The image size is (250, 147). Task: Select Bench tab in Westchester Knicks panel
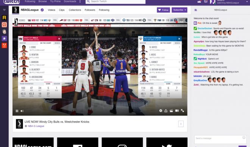[x=177, y=43]
